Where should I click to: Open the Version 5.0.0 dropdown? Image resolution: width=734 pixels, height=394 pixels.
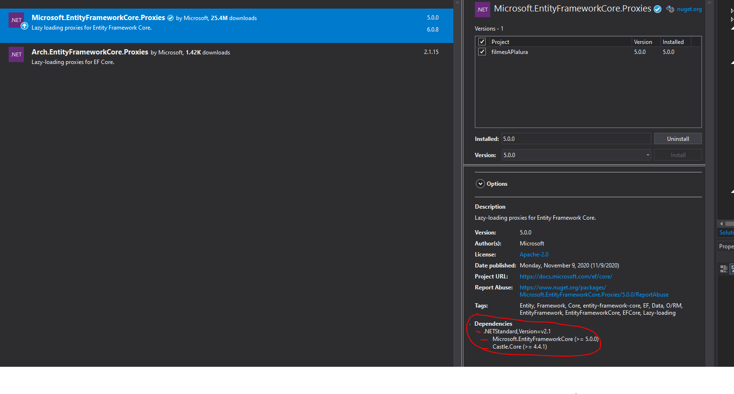[576, 155]
